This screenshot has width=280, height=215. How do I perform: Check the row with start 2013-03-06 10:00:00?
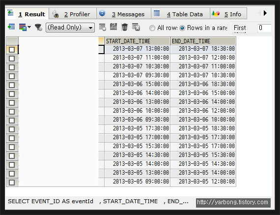tap(12, 112)
